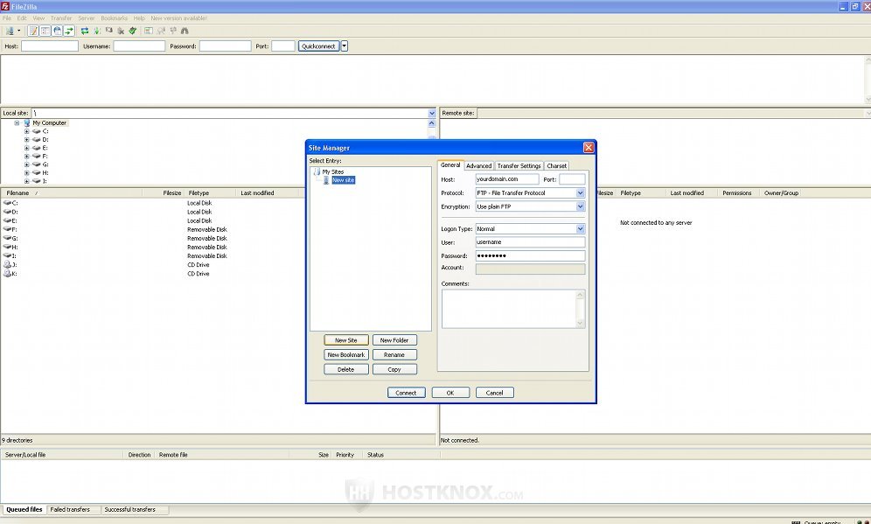Image resolution: width=871 pixels, height=524 pixels.
Task: Sort local list by Filename column
Action: 73,192
